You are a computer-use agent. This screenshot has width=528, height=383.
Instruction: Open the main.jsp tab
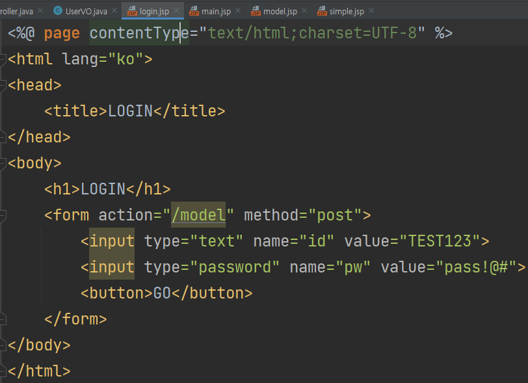[216, 12]
